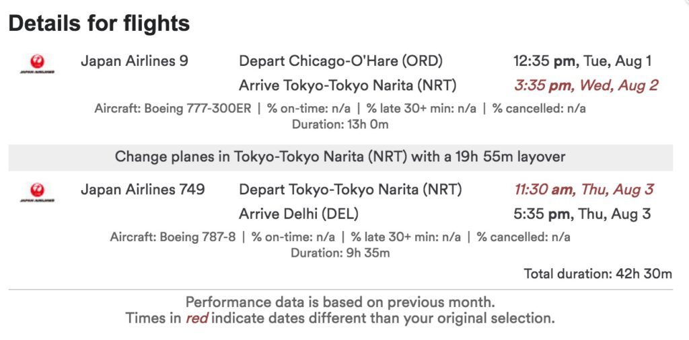Click Depart Chicago-O'Hare (ORD) text
The height and width of the screenshot is (340, 689).
tap(340, 61)
